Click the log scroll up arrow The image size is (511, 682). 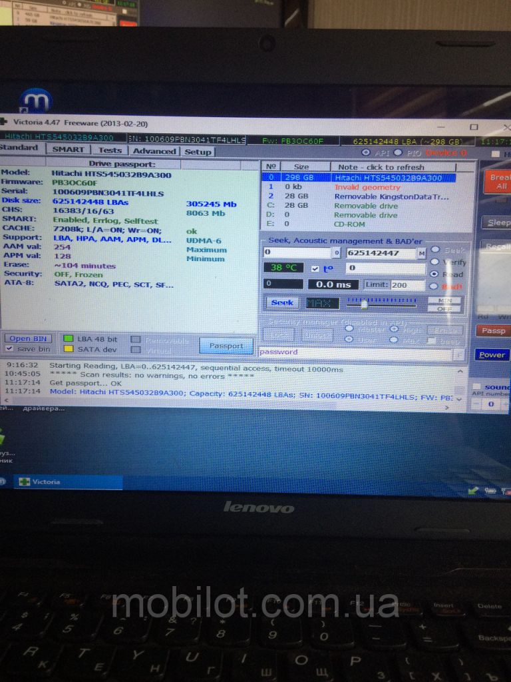(460, 371)
